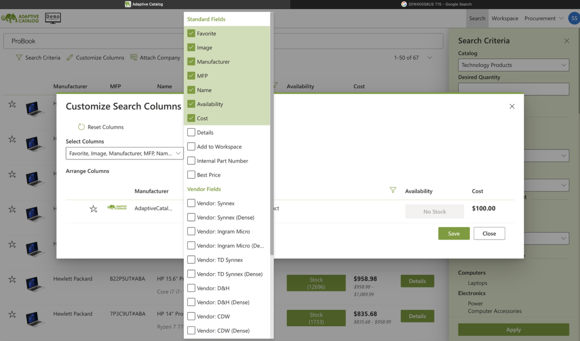Select the Power category
The width and height of the screenshot is (580, 341).
[475, 303]
